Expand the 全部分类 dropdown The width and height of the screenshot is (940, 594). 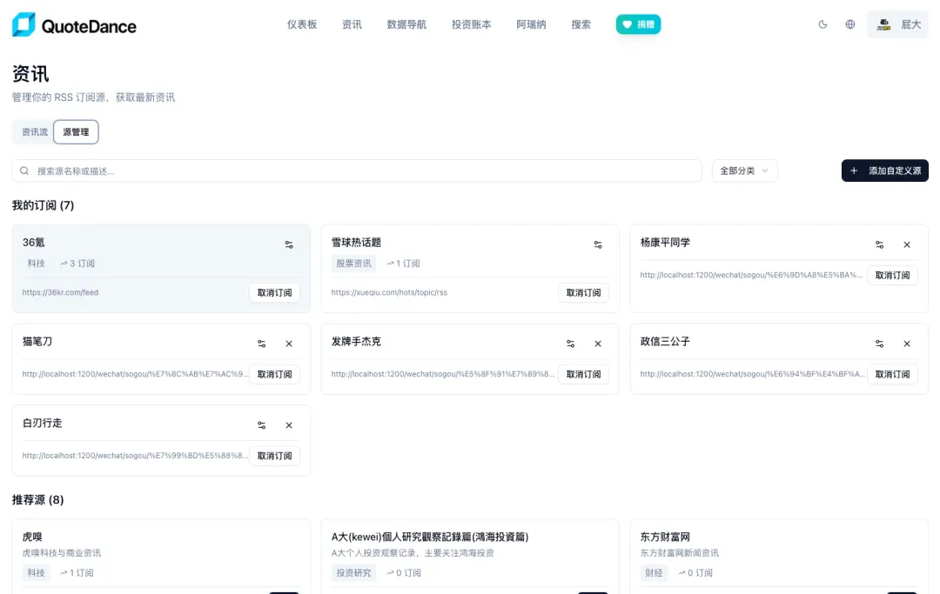[744, 170]
